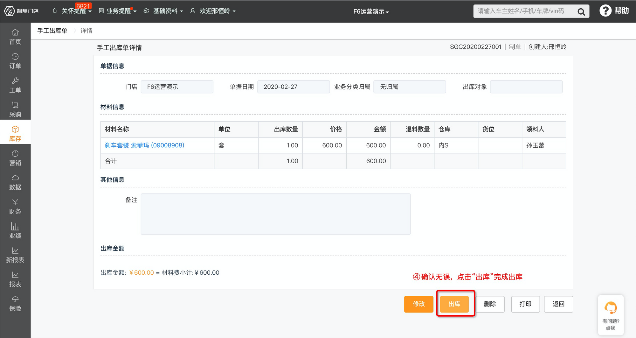Open the 采购 purchasing sidebar icon
The image size is (636, 338).
click(15, 105)
